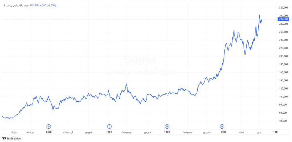Click the D marker above 1401
This screenshot has height=142, width=292.
pos(109,126)
